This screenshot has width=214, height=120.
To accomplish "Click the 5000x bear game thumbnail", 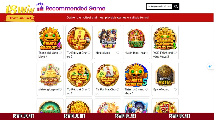I will 108,107.
